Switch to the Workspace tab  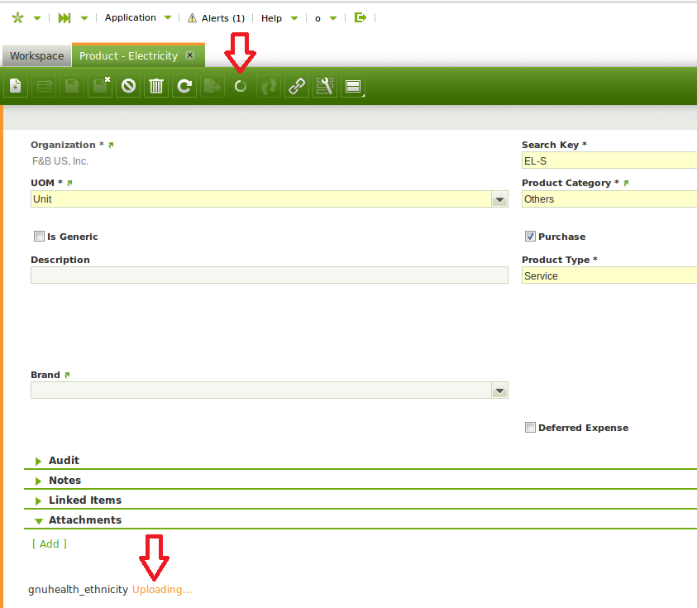[36, 56]
